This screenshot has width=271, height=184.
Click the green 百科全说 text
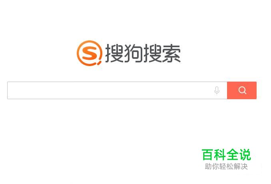pos(226,155)
